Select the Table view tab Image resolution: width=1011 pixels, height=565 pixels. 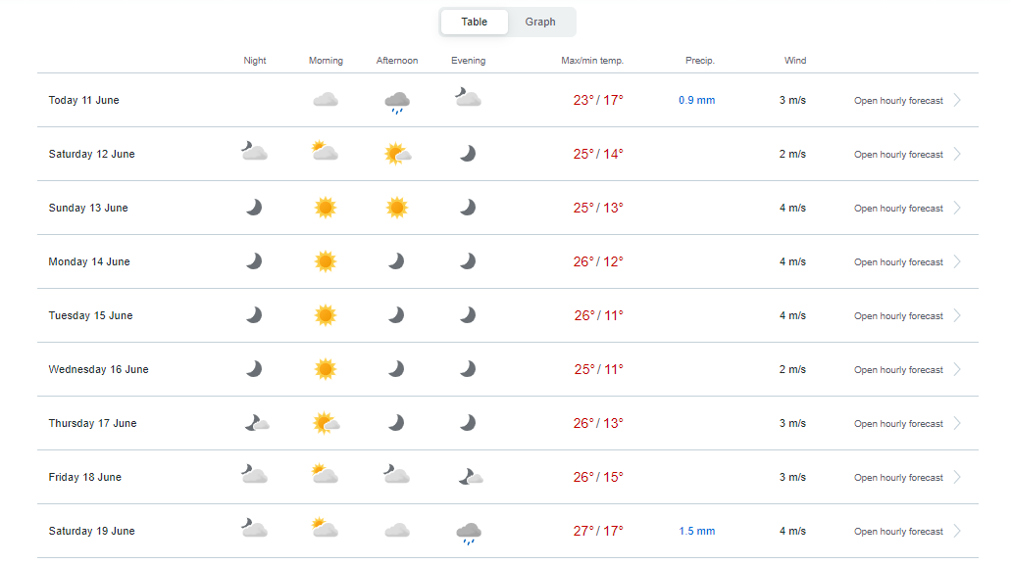click(474, 22)
